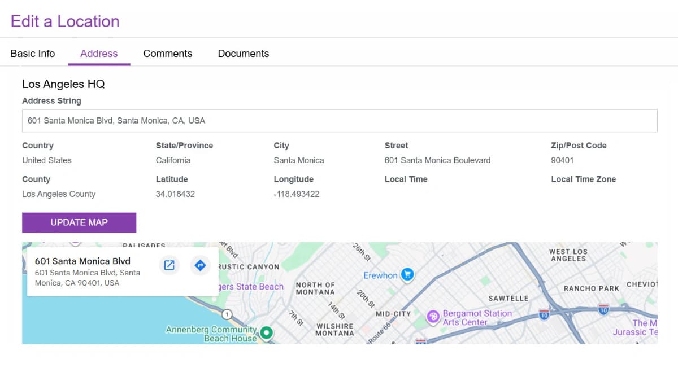Click the Address String label

tap(51, 101)
